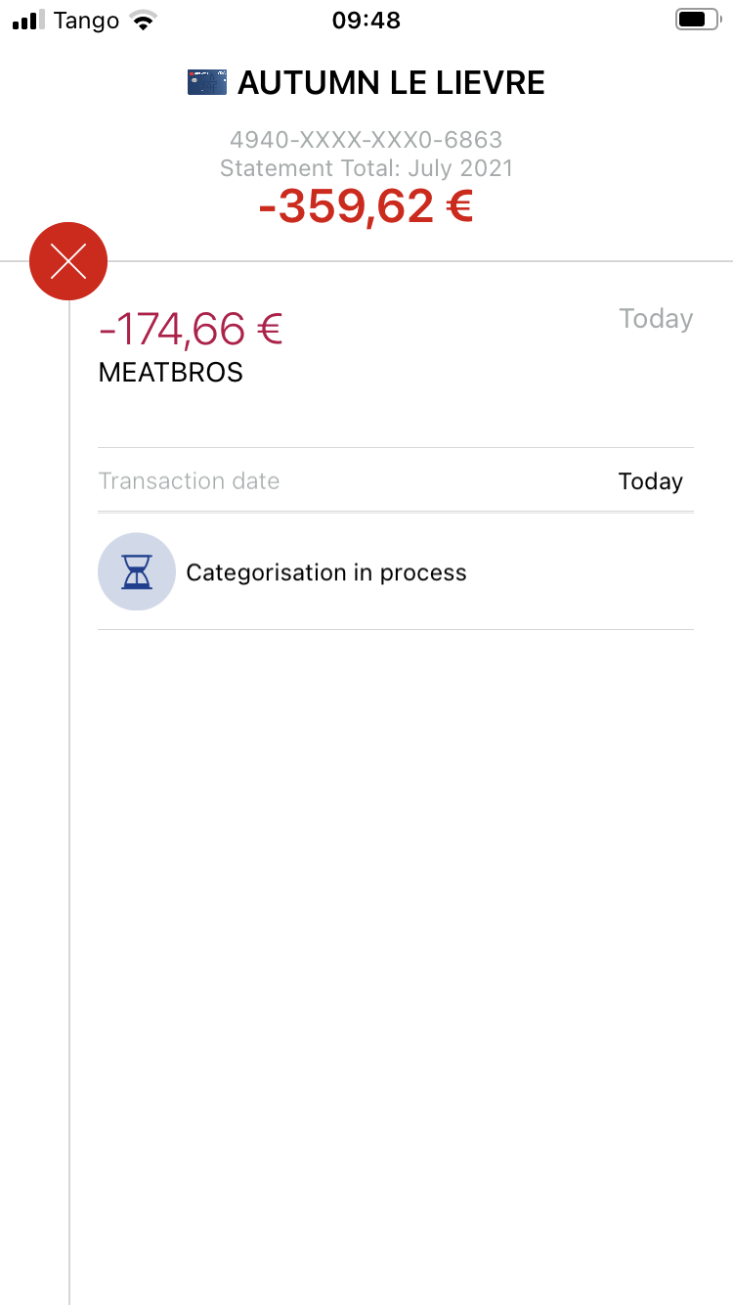Tap the masked card number 4940-XXXX-XXX0-6863

(x=366, y=140)
